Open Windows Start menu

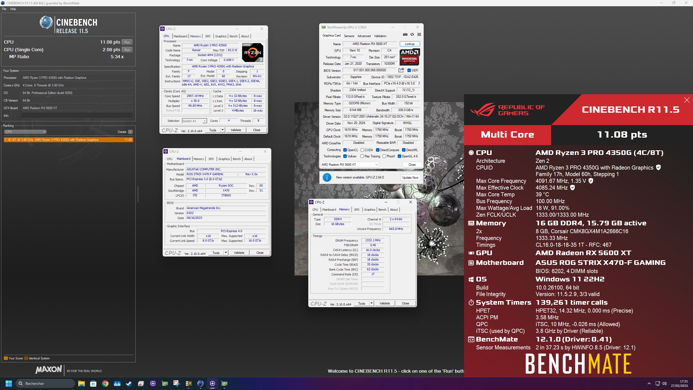[x=9, y=383]
